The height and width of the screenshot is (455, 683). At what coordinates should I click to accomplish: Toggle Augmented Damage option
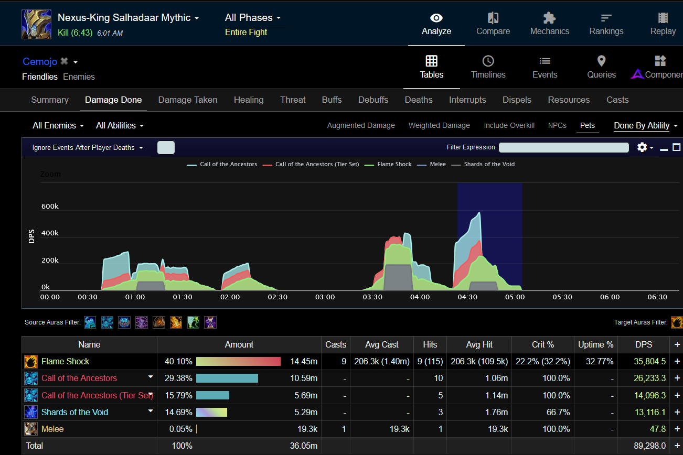[x=361, y=126]
